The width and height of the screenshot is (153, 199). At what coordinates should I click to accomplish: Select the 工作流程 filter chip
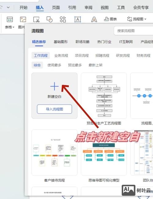41,56
